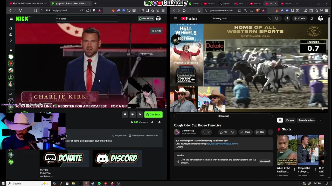This screenshot has width=332, height=186.
Task: Share the YouTube video
Action: [245, 132]
